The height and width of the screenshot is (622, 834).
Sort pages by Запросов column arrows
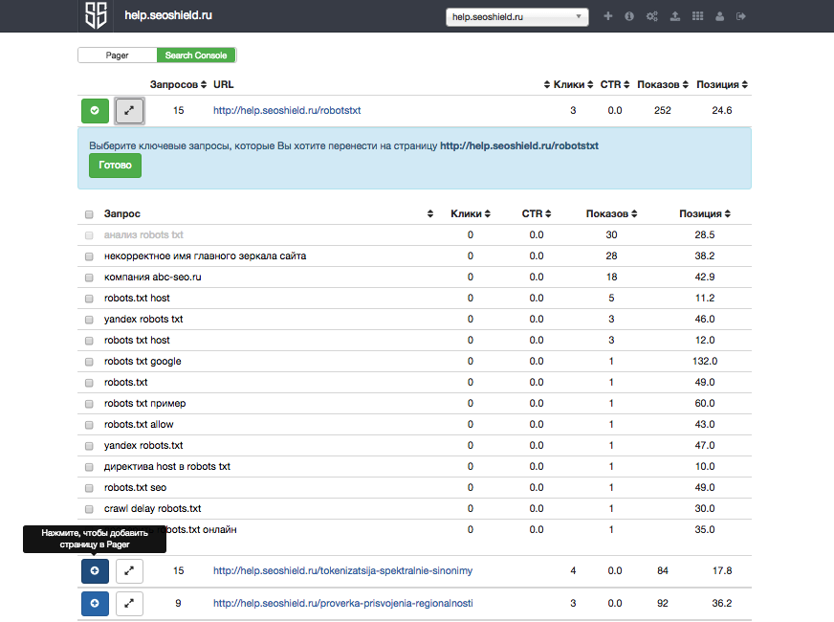pyautogui.click(x=203, y=84)
